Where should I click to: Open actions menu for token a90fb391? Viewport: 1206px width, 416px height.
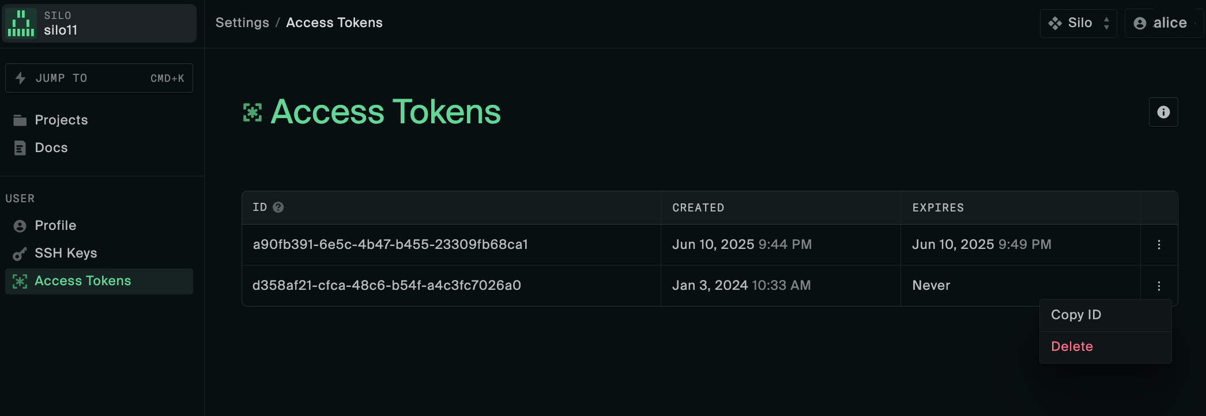tap(1159, 245)
